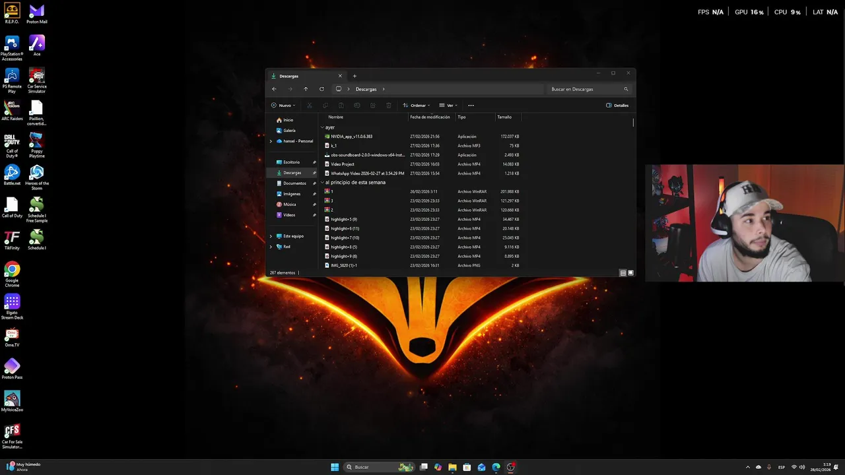Open Vídeos in the sidebar

[289, 215]
